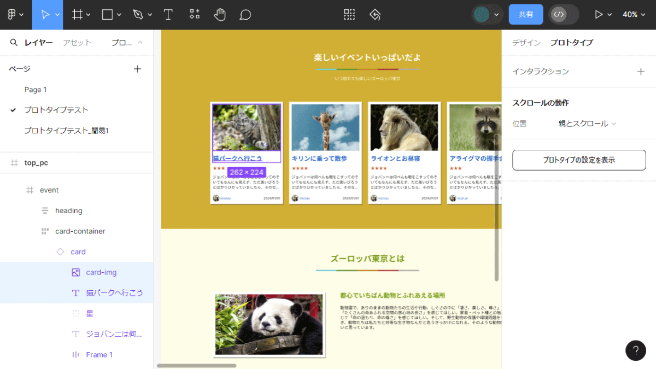
Task: Select the Pen tool
Action: pos(138,15)
